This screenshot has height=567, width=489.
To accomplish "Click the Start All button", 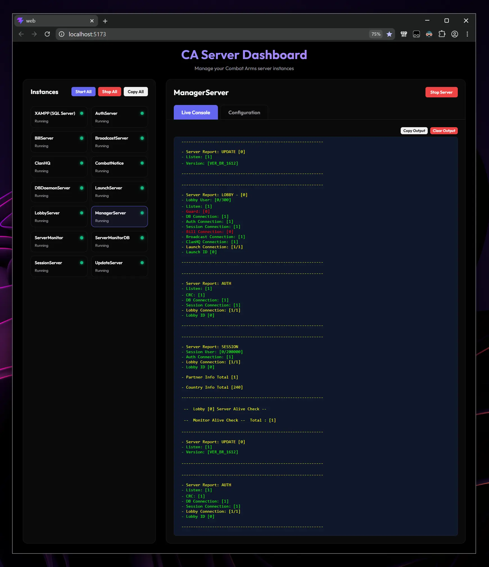I will 84,92.
